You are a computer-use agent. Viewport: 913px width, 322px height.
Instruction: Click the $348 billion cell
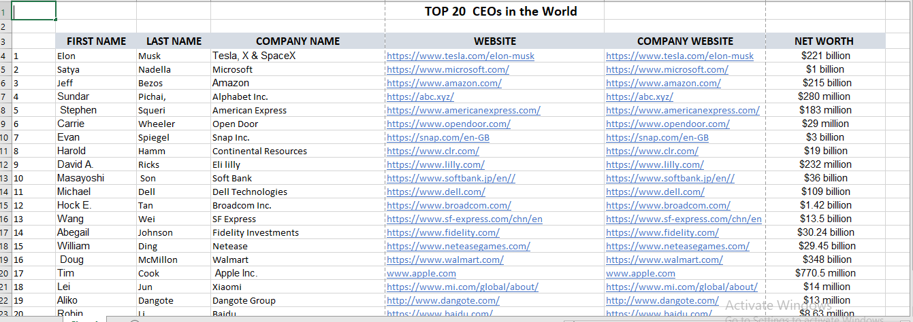825,260
